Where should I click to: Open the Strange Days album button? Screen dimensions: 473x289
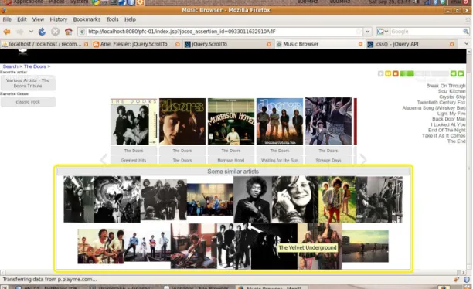328,160
